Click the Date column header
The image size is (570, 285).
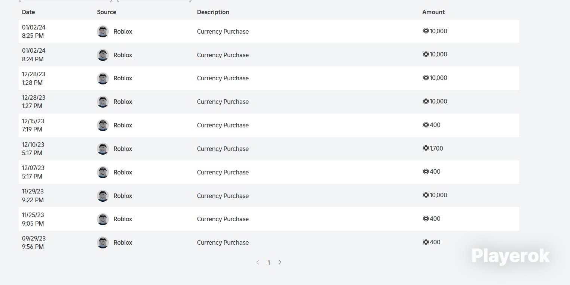(28, 12)
